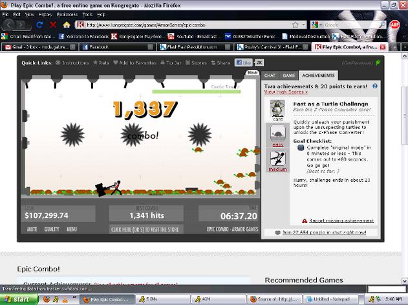Click the Windows Start button

[18, 299]
